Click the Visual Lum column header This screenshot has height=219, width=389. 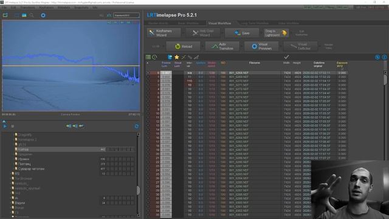pyautogui.click(x=177, y=64)
